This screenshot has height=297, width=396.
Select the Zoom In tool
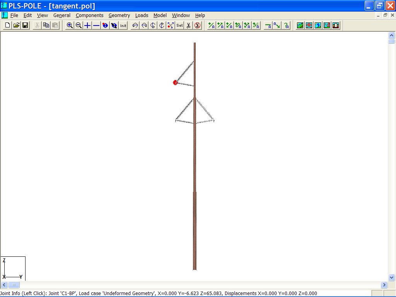[70, 26]
